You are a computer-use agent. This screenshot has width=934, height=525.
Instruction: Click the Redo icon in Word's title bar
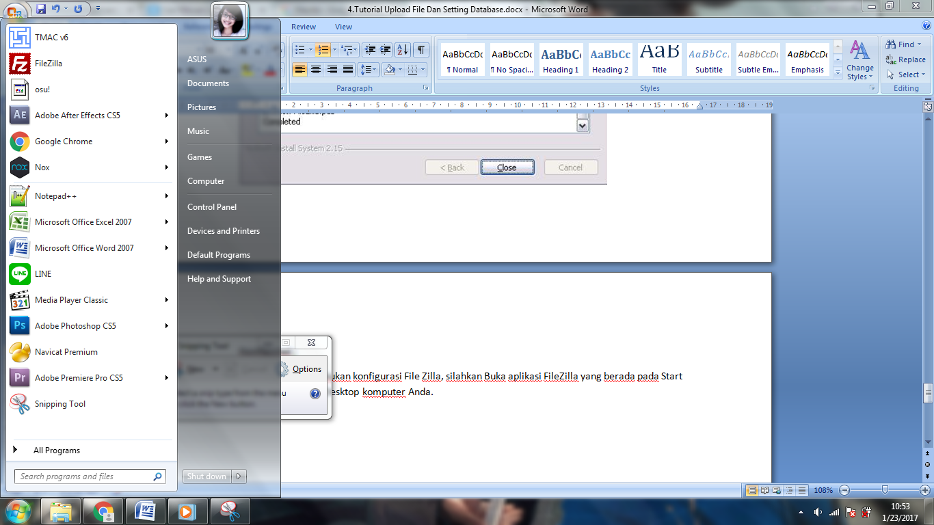pos(79,9)
